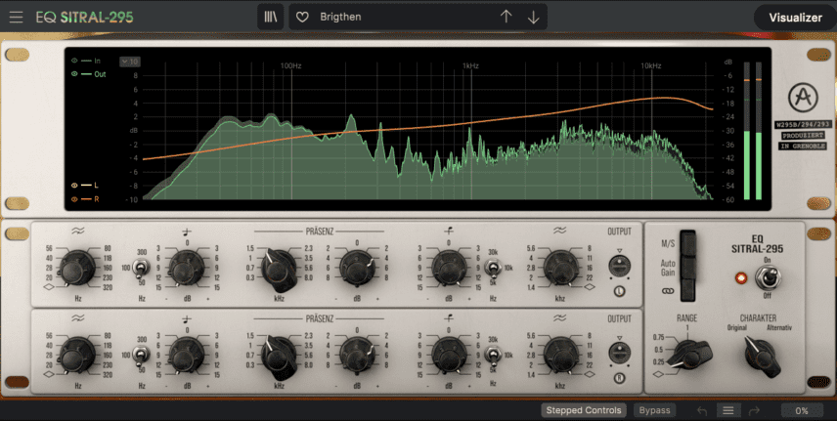Click R channel high shelf dB knob

449,355
